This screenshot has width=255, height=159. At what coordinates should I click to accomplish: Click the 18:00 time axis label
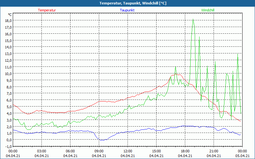point(185,151)
